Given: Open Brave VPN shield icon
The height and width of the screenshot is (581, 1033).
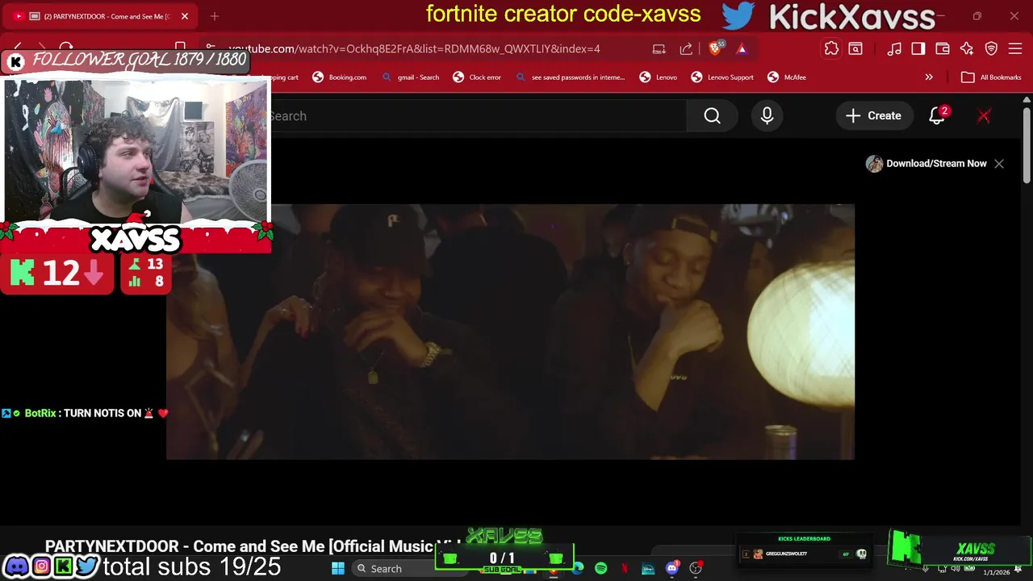Looking at the screenshot, I should pyautogui.click(x=991, y=49).
